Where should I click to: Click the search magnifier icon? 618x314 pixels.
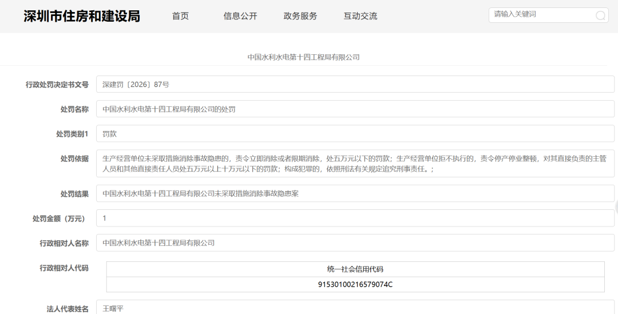(600, 15)
